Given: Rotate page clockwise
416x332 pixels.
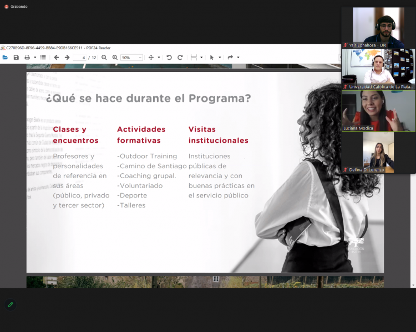Looking at the screenshot, I should coord(180,58).
